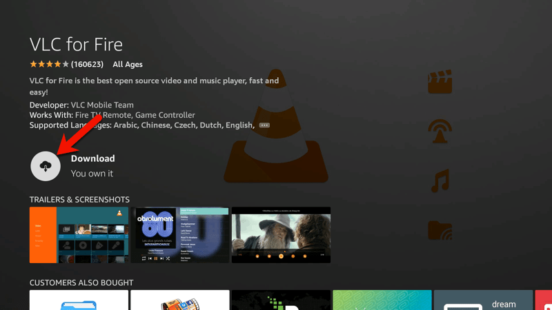Click the All Ages rating label
552x310 pixels.
(128, 64)
